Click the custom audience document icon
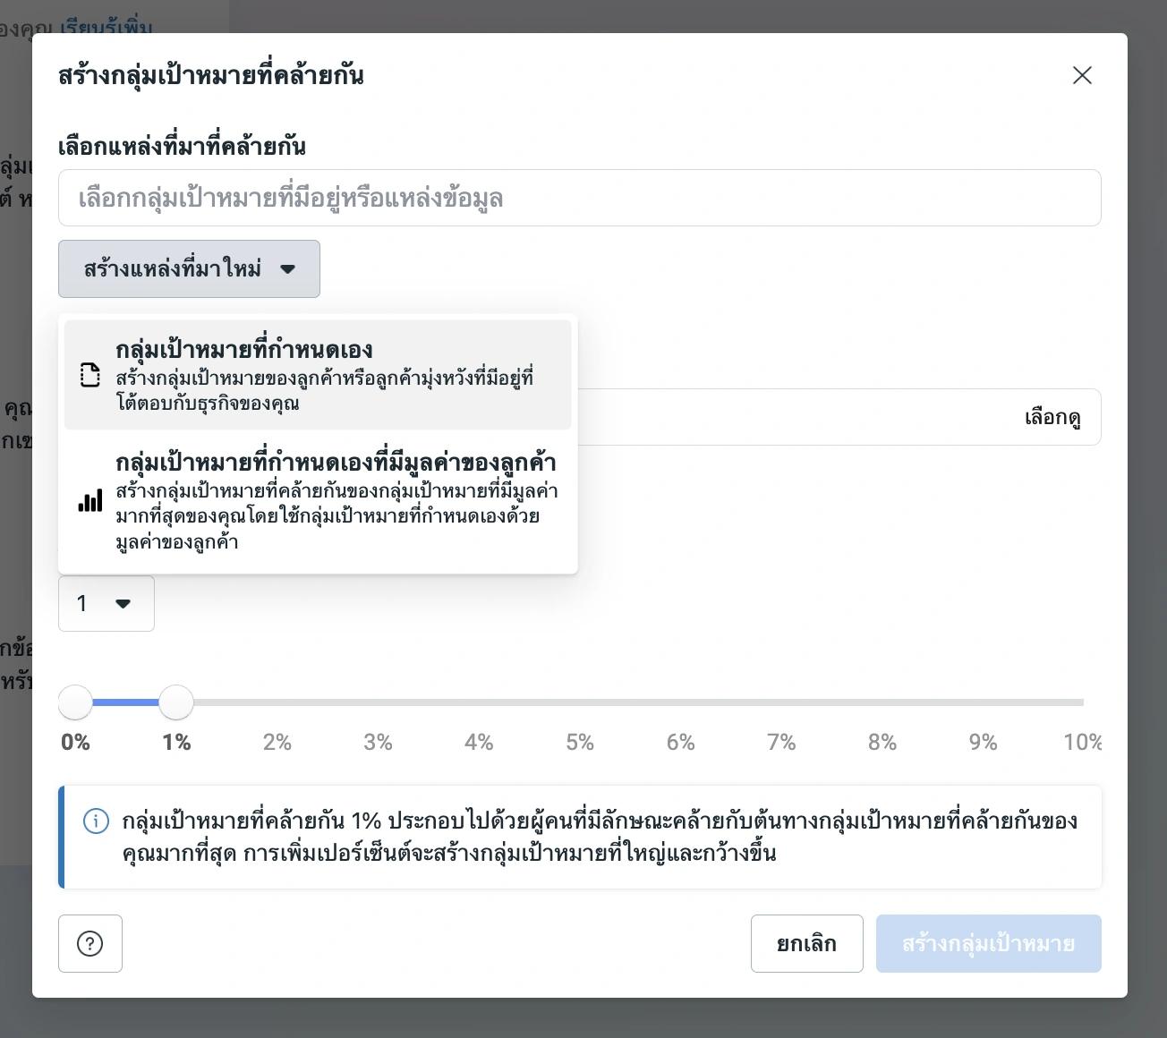1167x1038 pixels. coord(90,375)
